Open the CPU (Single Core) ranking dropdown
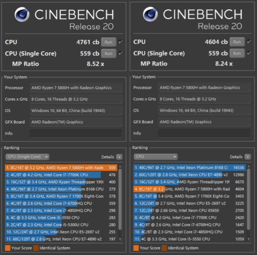 tap(27, 157)
